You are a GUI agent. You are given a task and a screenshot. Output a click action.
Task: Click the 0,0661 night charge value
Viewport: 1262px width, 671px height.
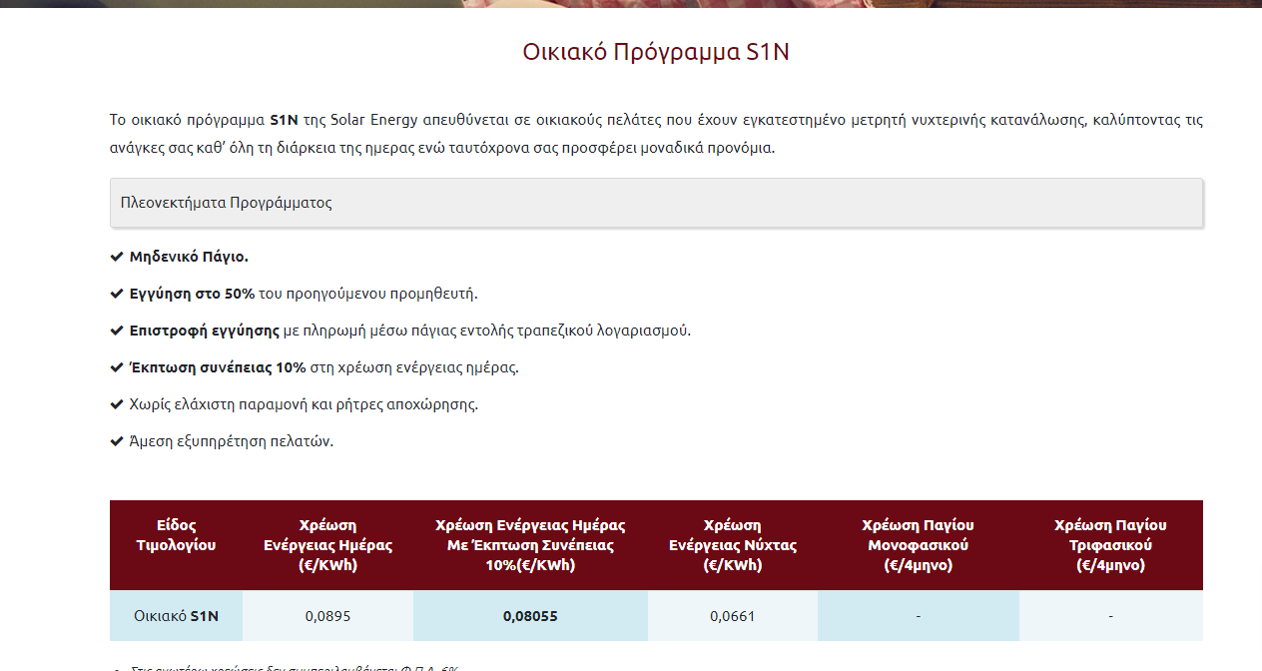[x=733, y=616]
